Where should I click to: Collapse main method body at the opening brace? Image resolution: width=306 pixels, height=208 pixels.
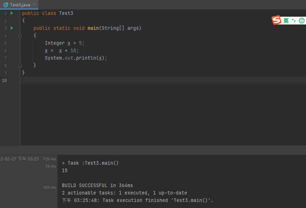(x=20, y=35)
